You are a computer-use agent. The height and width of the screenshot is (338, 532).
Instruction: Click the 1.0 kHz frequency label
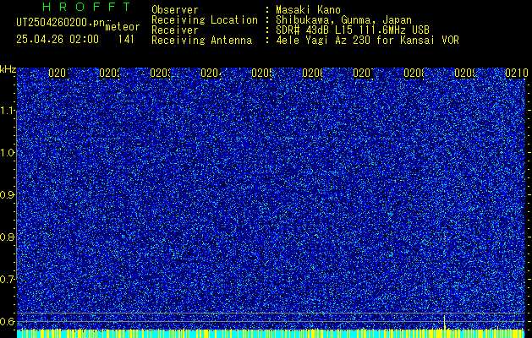(8, 153)
